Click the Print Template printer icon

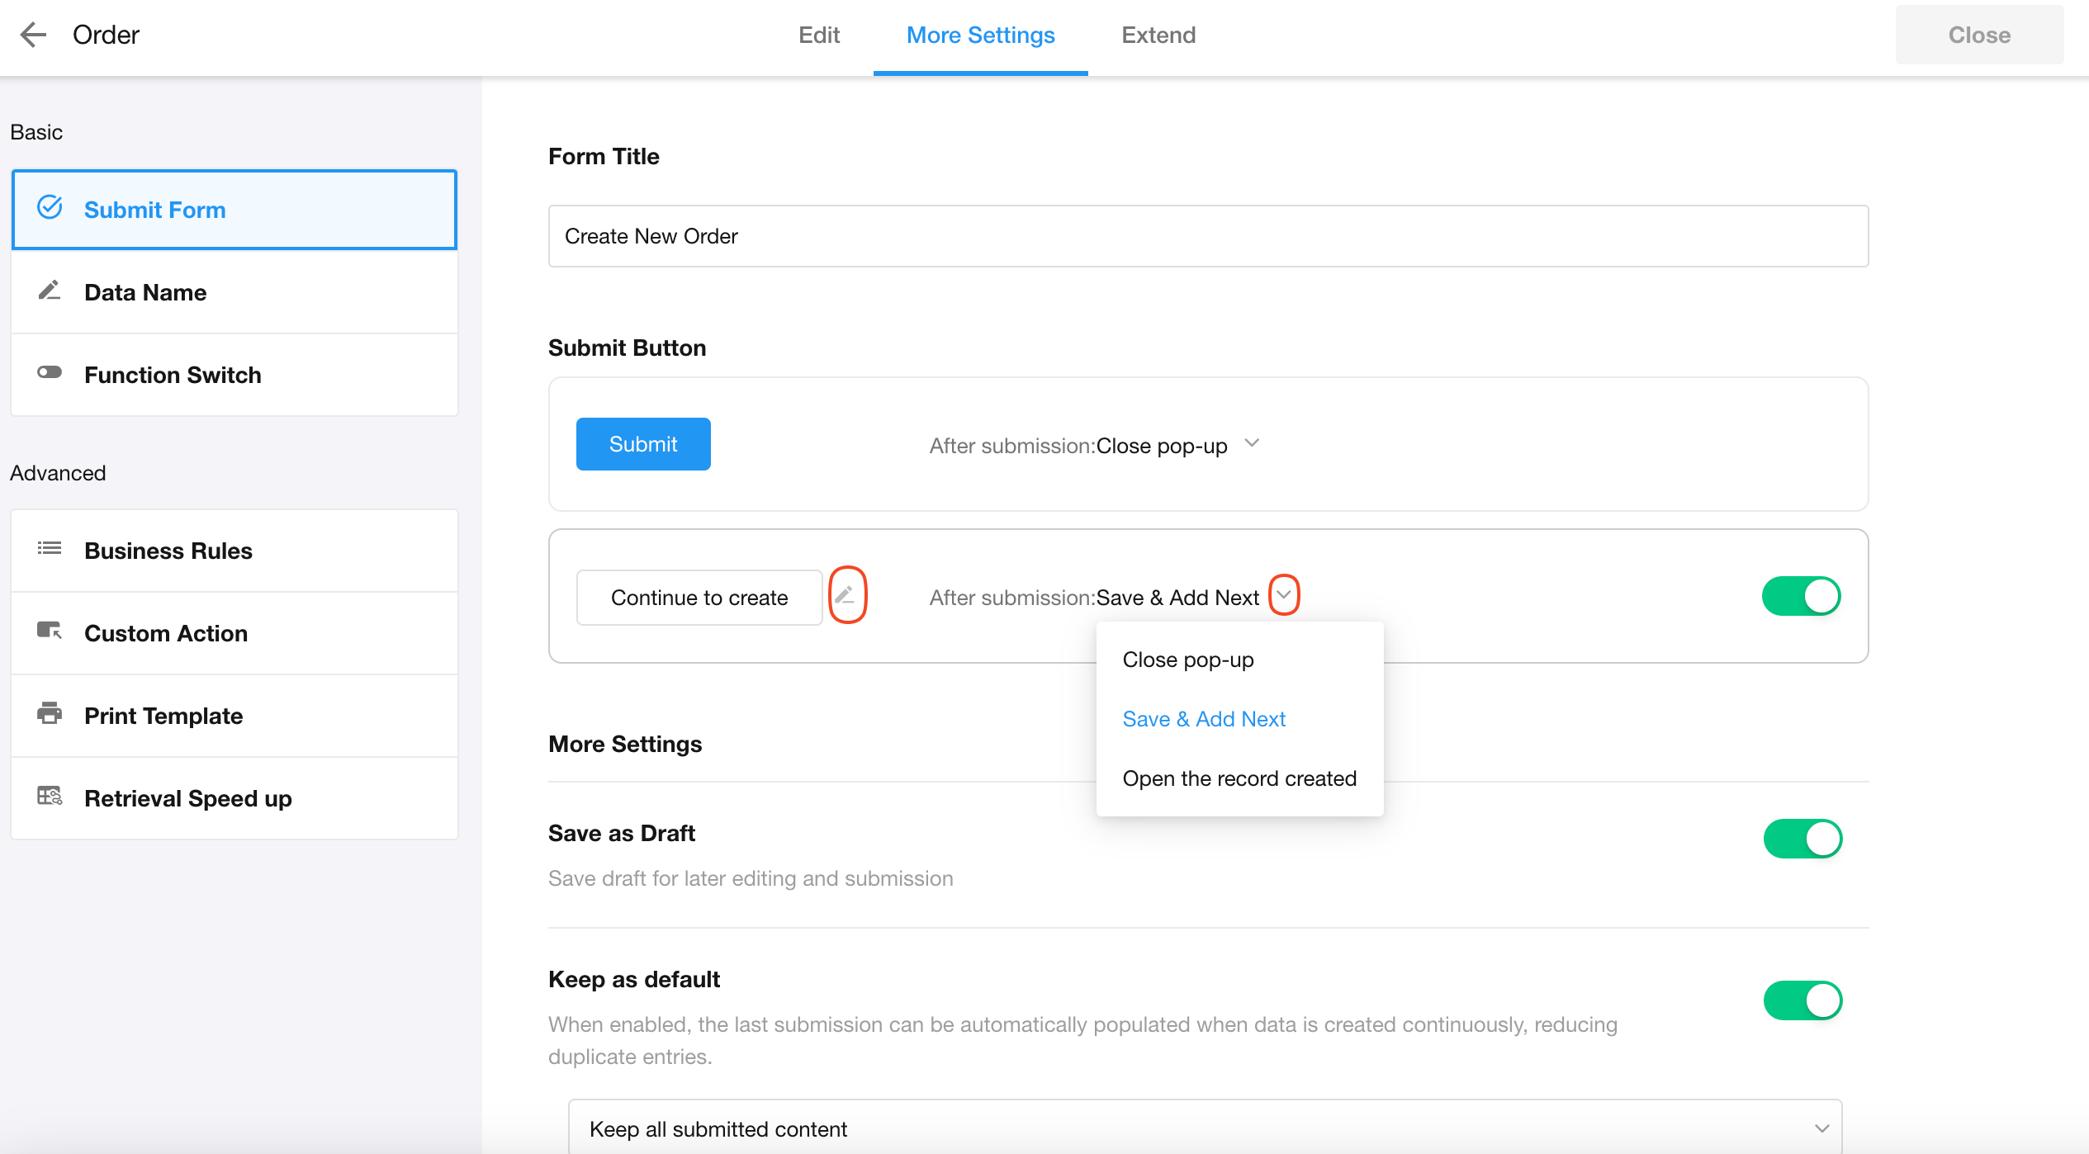point(50,714)
